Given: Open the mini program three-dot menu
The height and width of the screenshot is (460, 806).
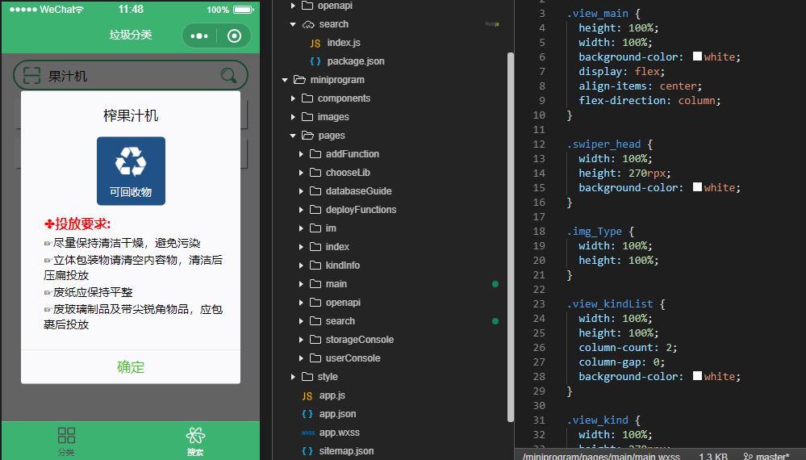Looking at the screenshot, I should pyautogui.click(x=199, y=36).
